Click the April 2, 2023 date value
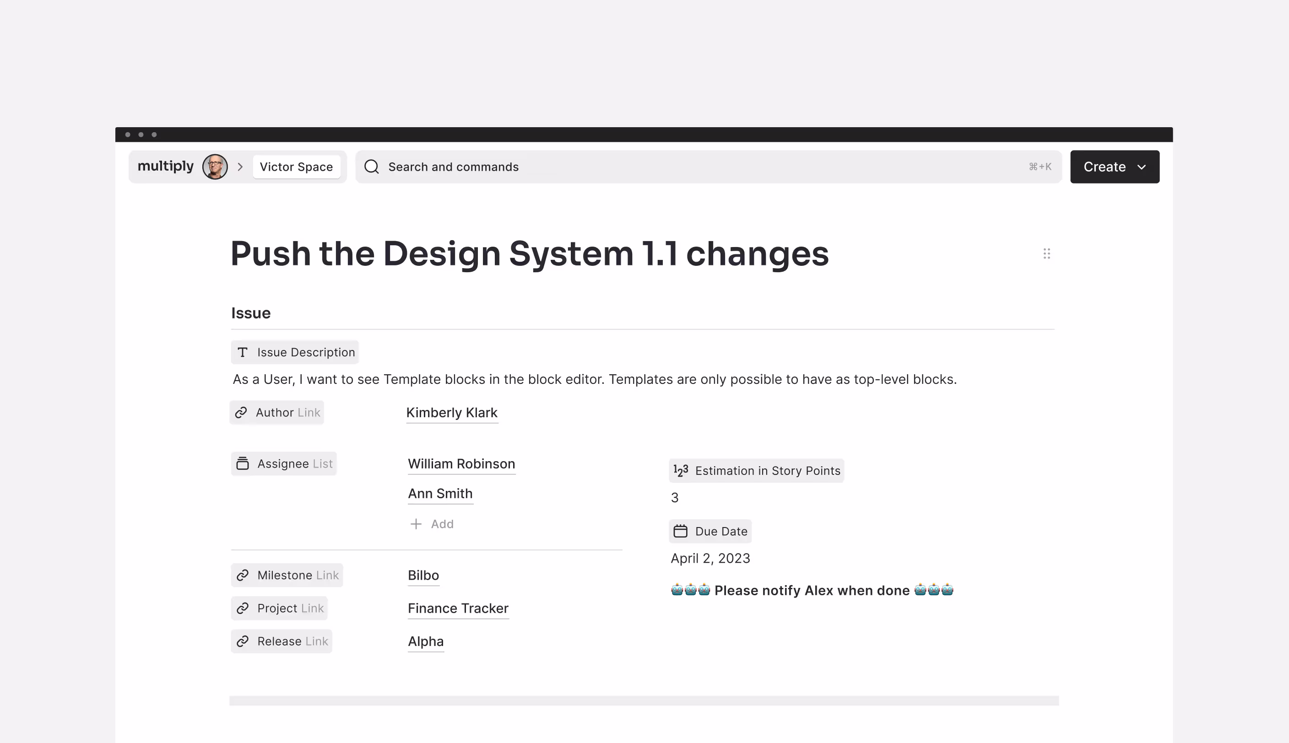 coord(710,558)
